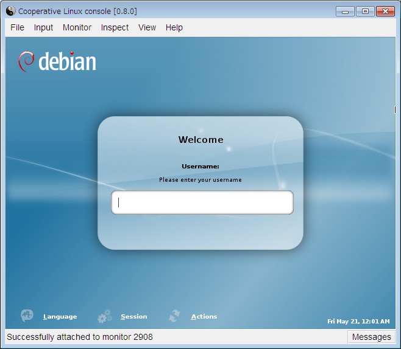Viewport: 401px width, 349px height.
Task: Maximize the Cooperative Linux console window
Action: pyautogui.click(x=364, y=11)
